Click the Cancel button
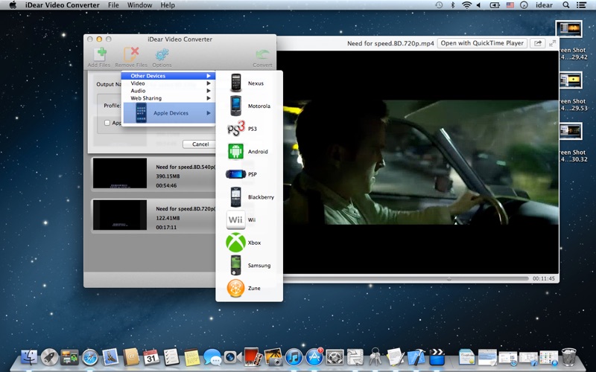Screen dimensions: 596x372 tap(200, 144)
